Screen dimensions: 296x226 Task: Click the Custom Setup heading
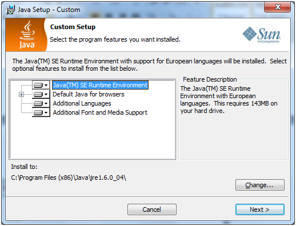point(73,27)
